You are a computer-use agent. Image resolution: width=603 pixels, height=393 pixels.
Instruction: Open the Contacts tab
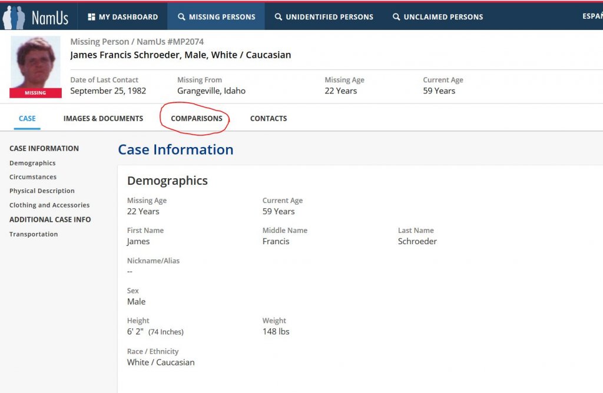pos(269,118)
